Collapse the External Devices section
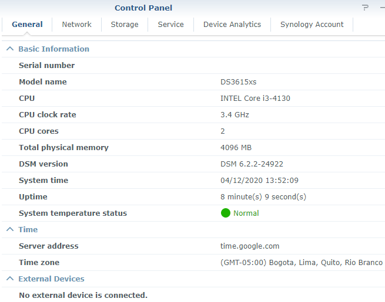Image resolution: width=385 pixels, height=302 pixels. click(10, 279)
